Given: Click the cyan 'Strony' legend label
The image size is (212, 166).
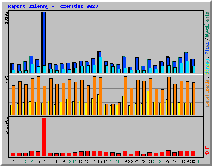Looking at the screenshot, I should coord(207,67).
